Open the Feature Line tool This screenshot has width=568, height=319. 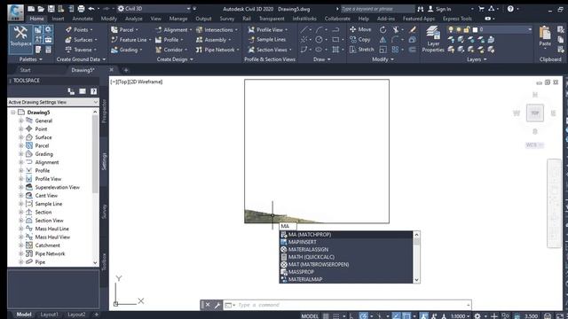point(130,40)
